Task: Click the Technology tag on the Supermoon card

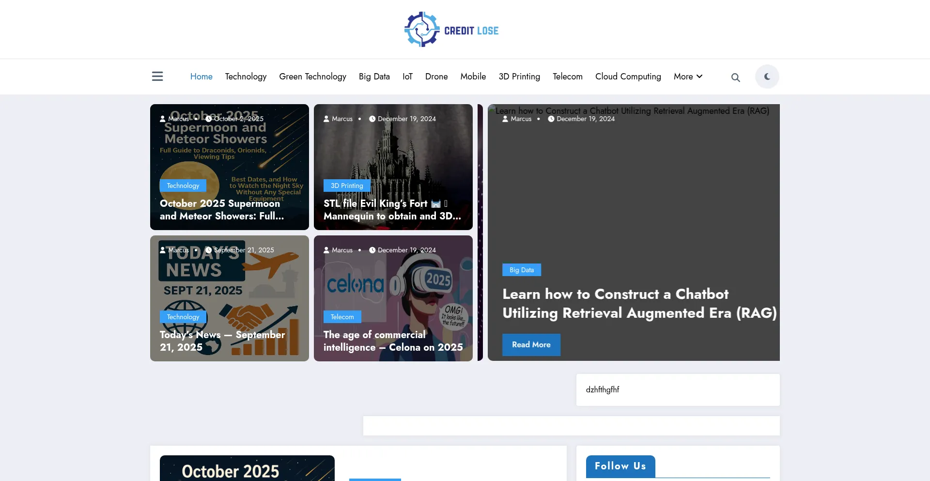Action: [183, 186]
